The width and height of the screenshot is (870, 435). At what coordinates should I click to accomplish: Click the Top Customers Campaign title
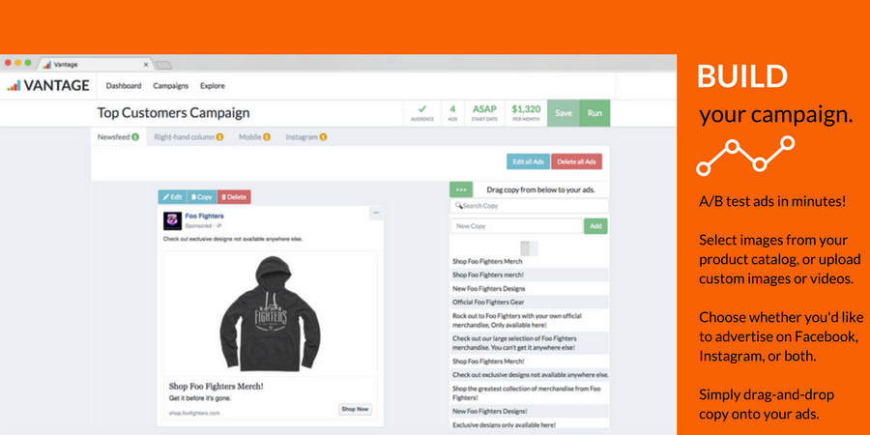(x=173, y=113)
